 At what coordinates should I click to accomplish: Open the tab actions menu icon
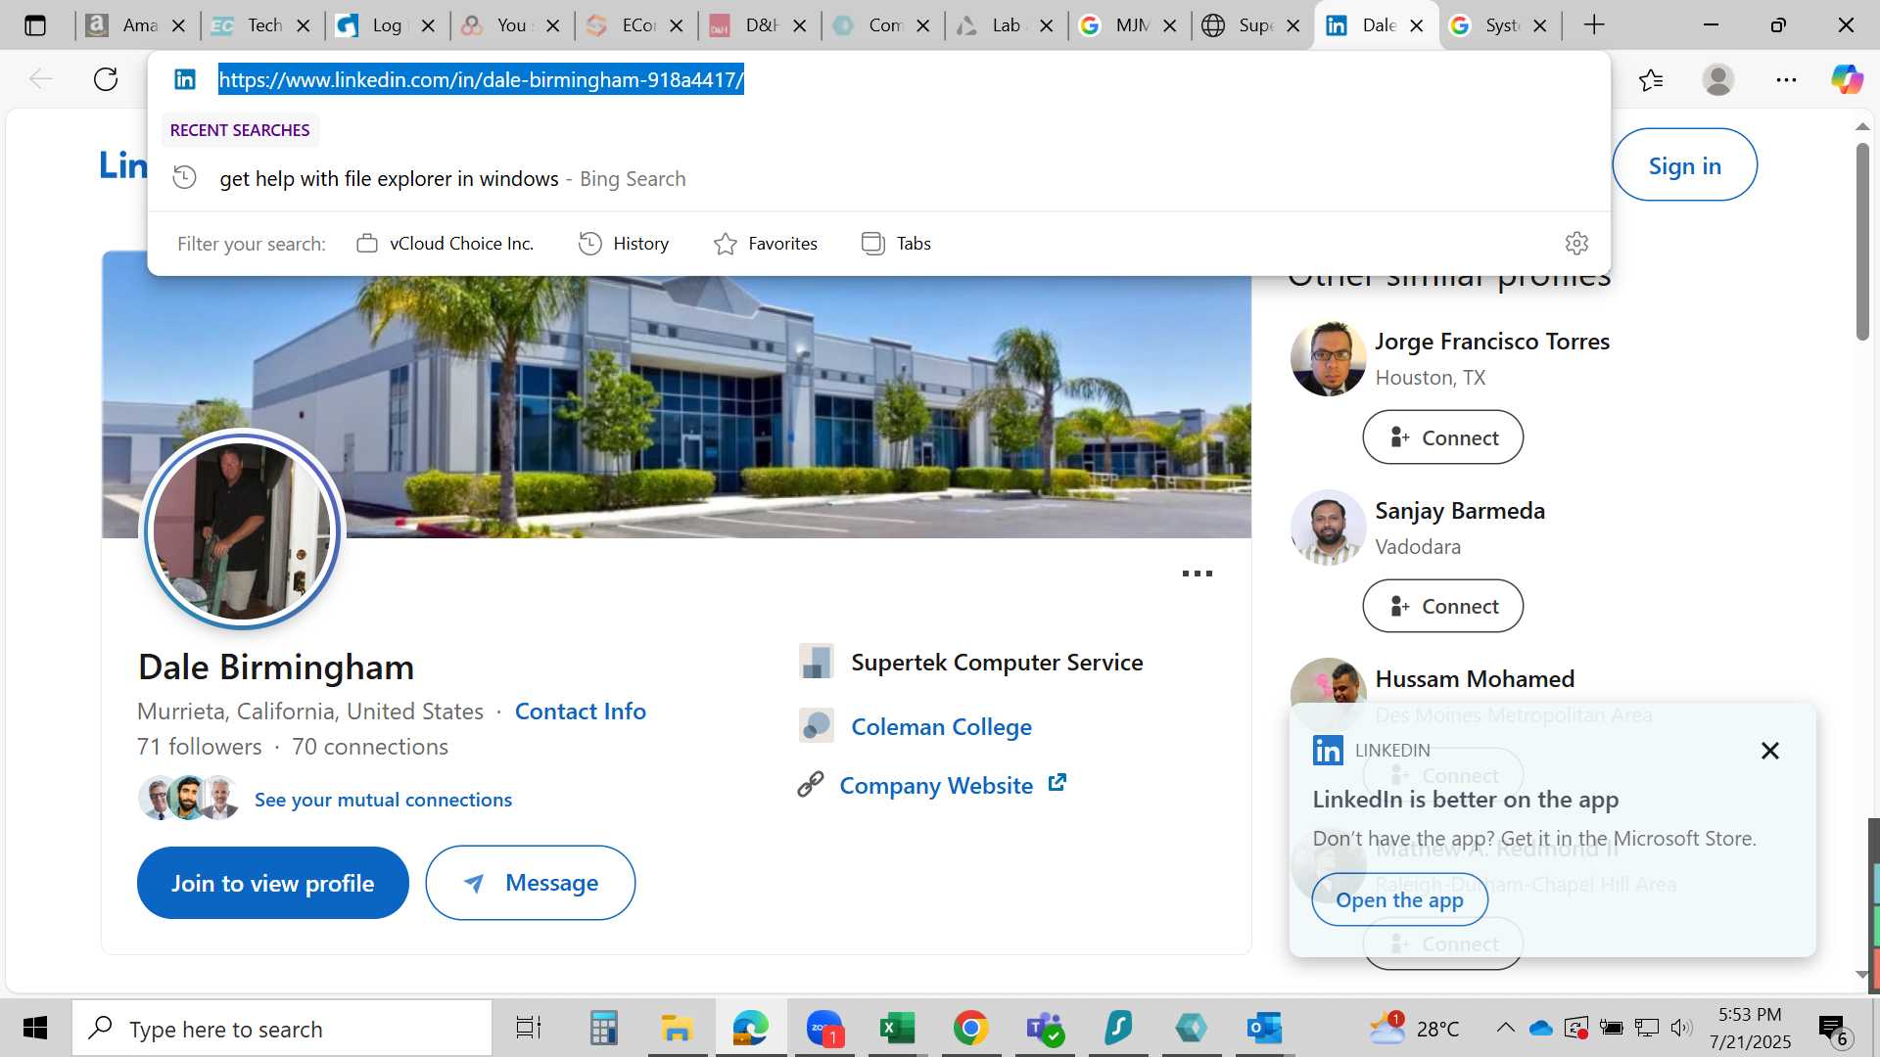click(35, 25)
